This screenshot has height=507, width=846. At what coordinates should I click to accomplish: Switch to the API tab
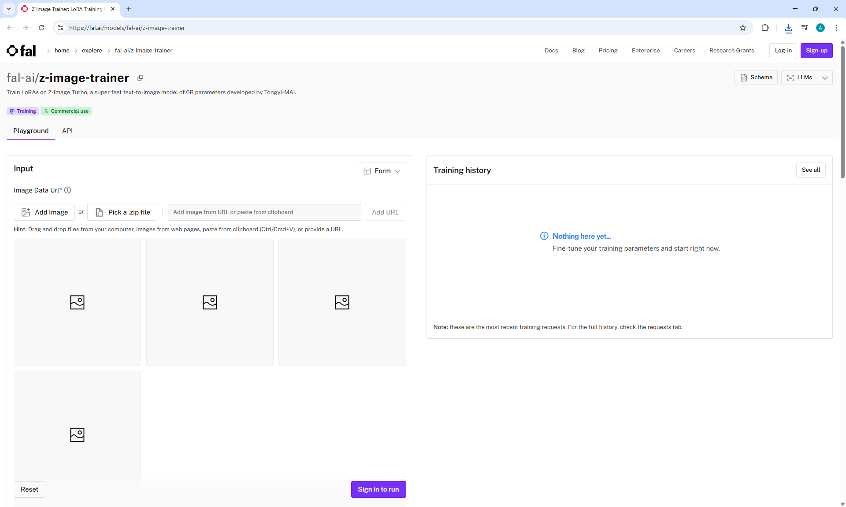(67, 131)
